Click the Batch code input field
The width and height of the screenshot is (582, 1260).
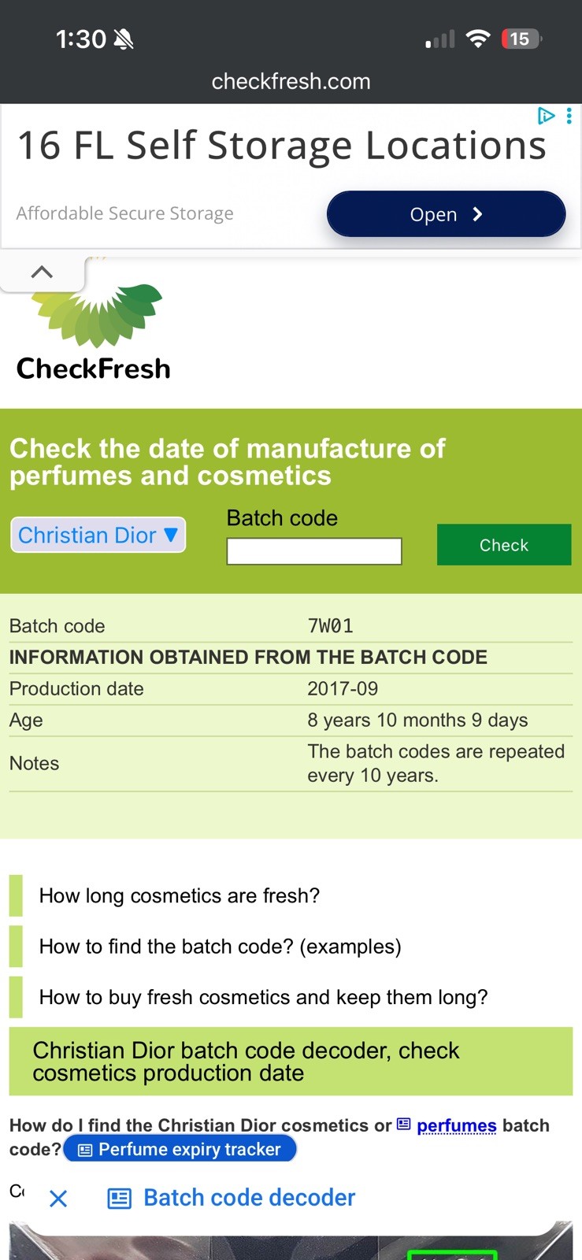click(x=314, y=551)
